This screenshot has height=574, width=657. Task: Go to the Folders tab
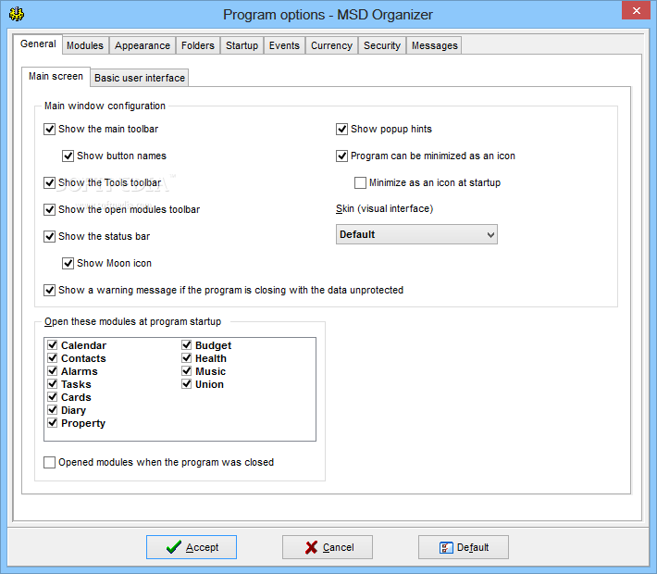pos(198,45)
